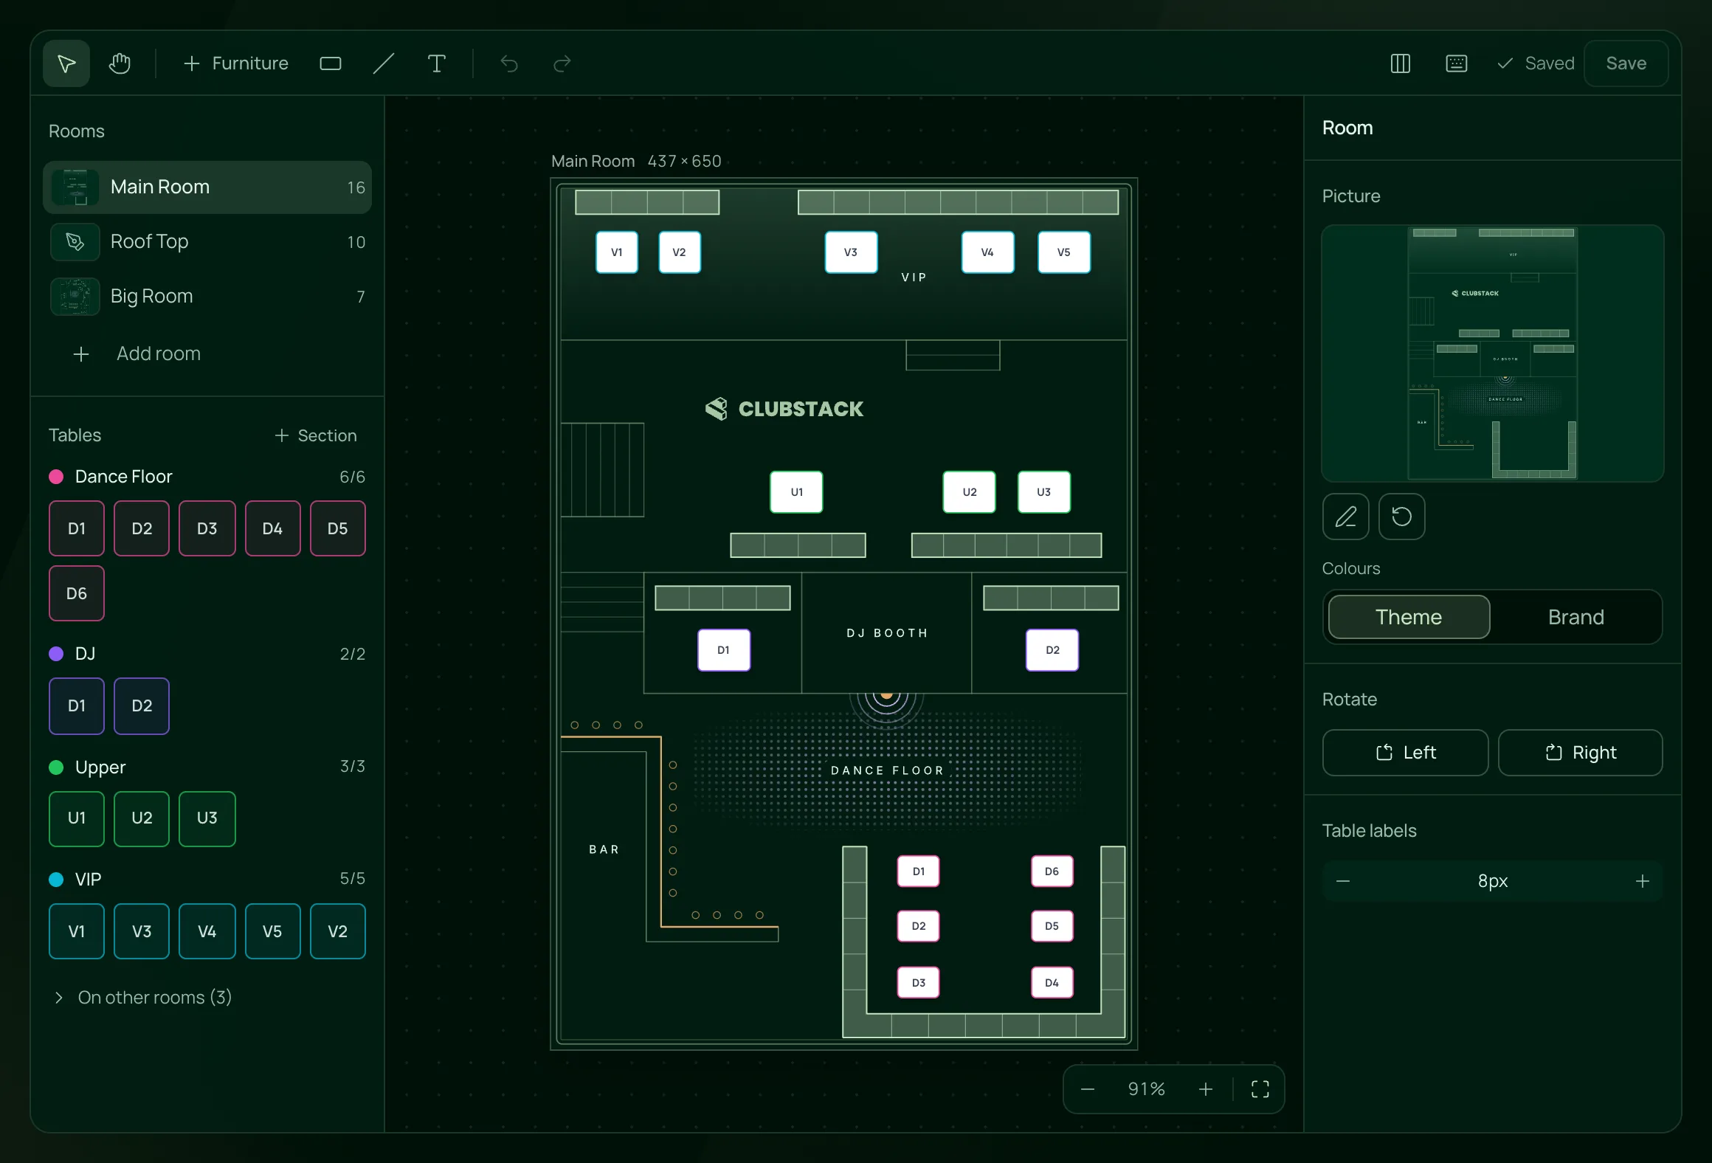Add a new room
Viewport: 1712px width, 1163px height.
click(x=137, y=354)
